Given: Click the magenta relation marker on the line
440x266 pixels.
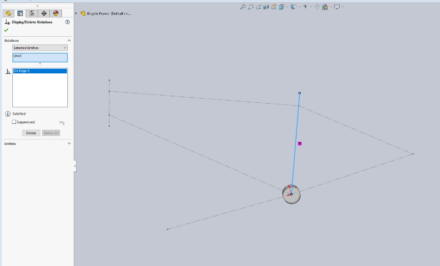Looking at the screenshot, I should pos(300,144).
